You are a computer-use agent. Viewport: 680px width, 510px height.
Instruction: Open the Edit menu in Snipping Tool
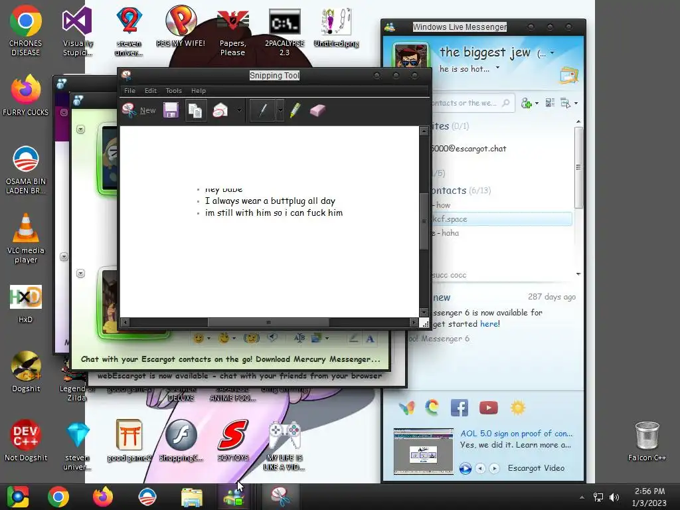[151, 90]
